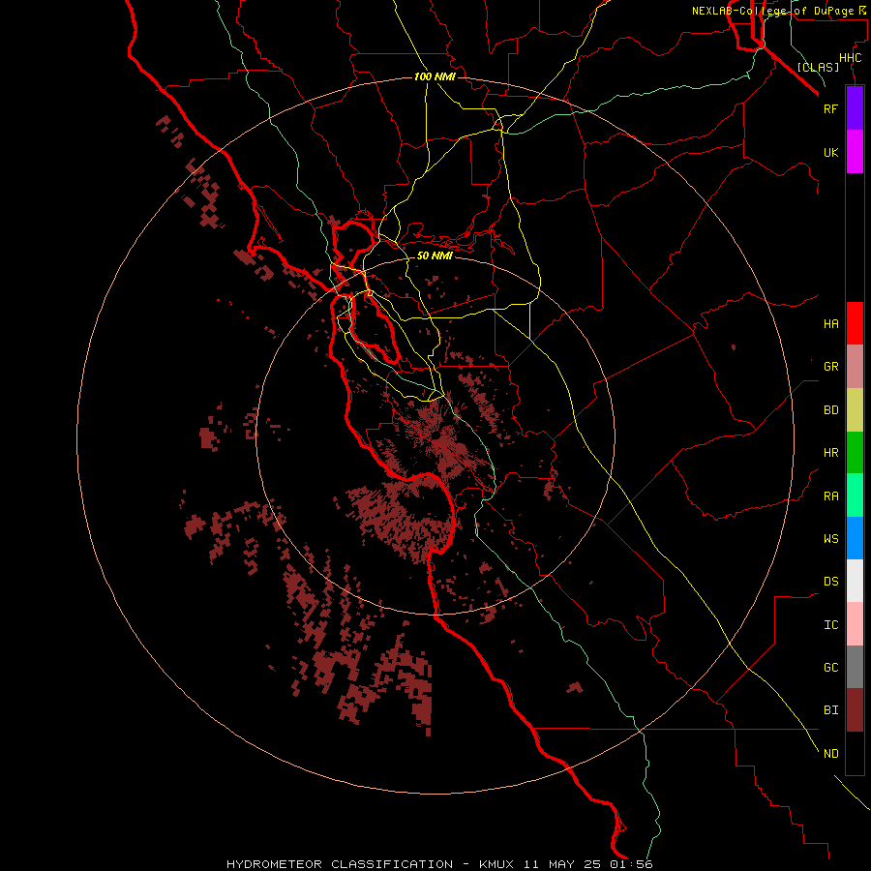Image resolution: width=871 pixels, height=871 pixels.
Task: Click the DS legend label
Action: pos(830,582)
